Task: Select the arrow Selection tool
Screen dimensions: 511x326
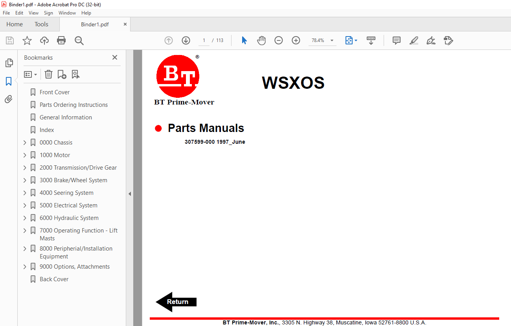Action: (244, 40)
